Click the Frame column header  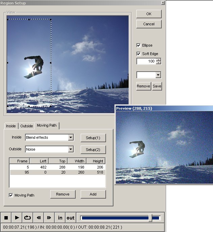click(x=20, y=161)
